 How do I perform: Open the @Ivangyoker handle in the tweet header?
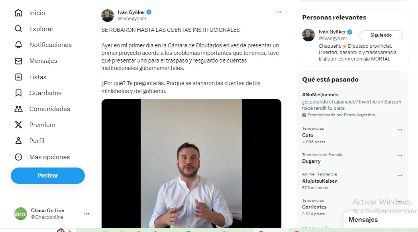click(132, 19)
